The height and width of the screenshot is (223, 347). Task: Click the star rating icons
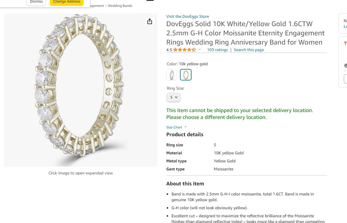click(x=185, y=50)
